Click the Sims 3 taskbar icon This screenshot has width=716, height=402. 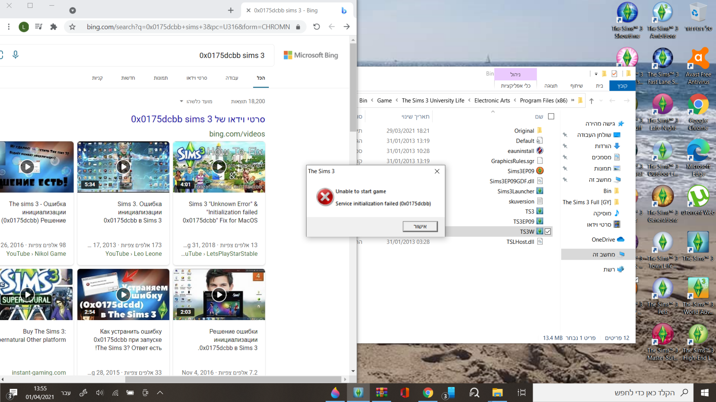click(x=358, y=392)
